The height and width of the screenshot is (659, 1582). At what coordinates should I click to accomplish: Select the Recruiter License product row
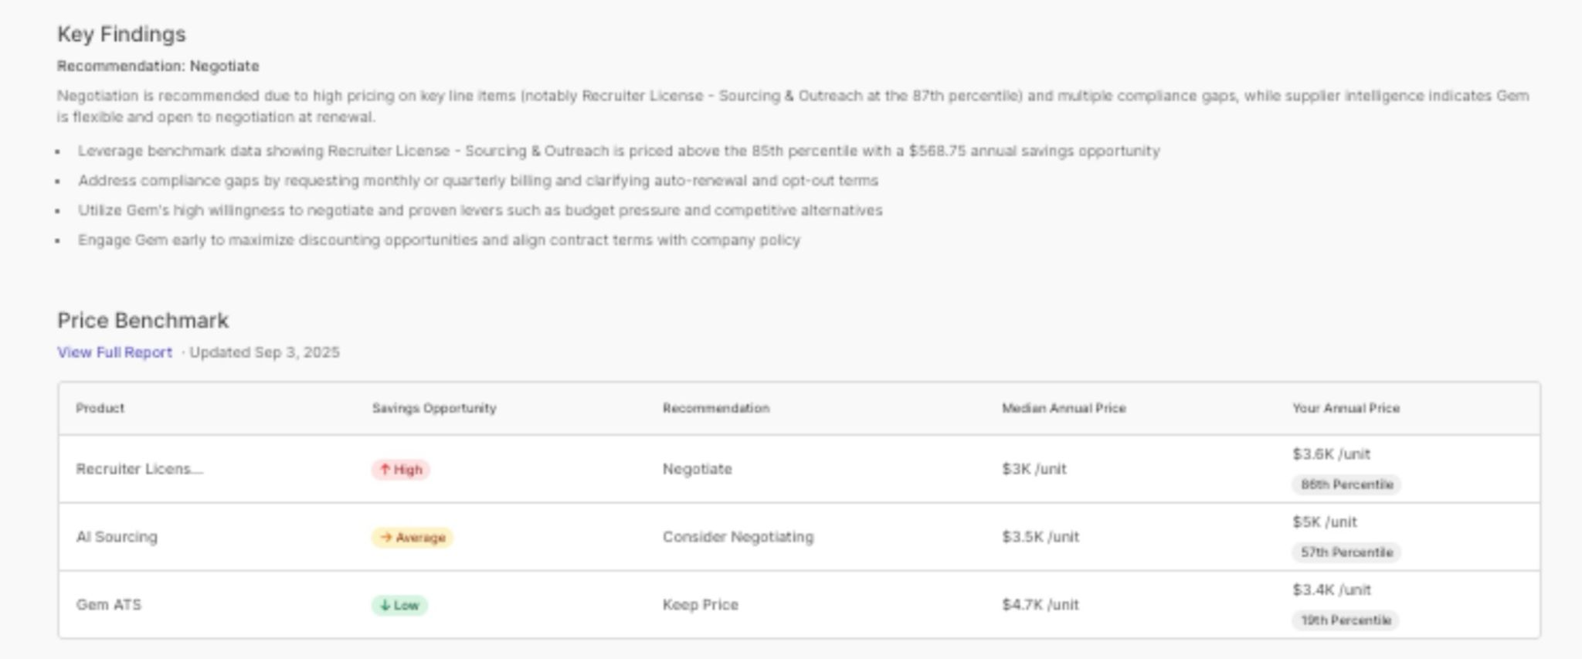click(139, 469)
